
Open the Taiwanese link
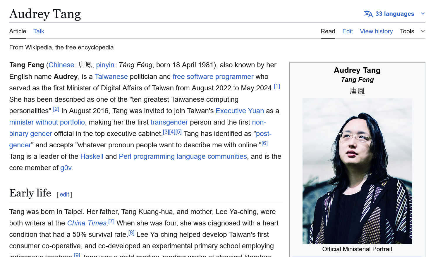(111, 77)
